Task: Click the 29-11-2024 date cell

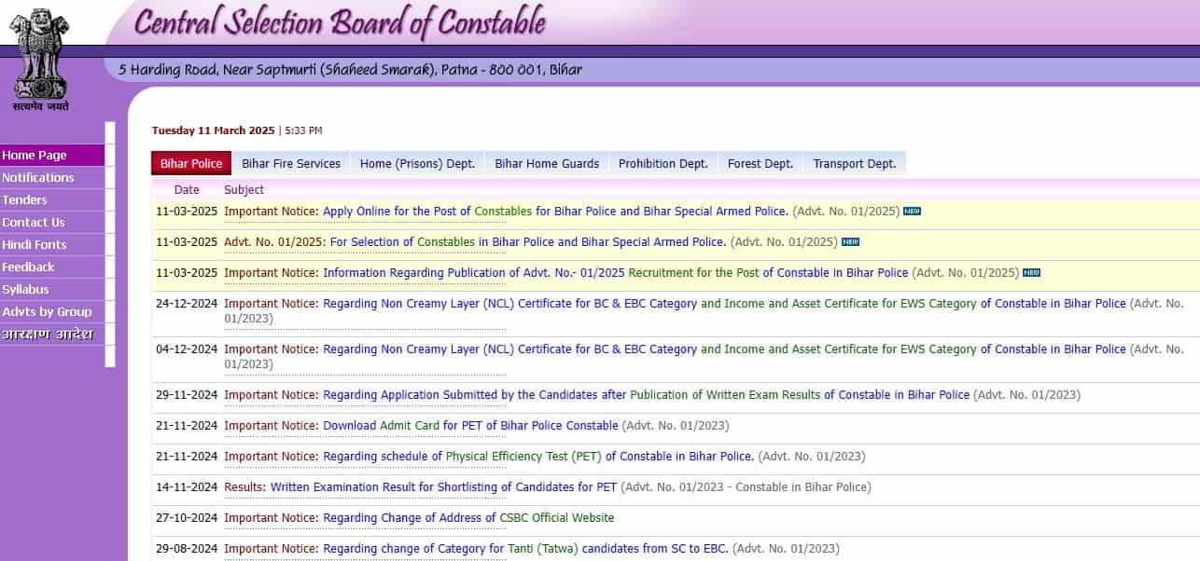Action: pos(187,395)
